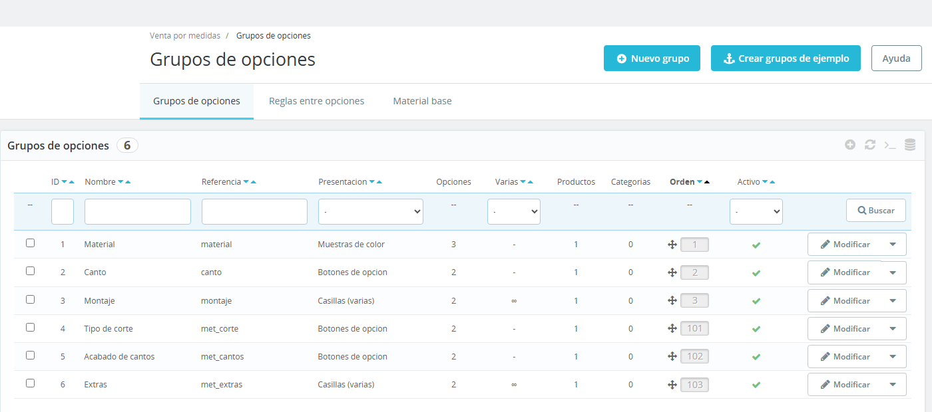This screenshot has width=932, height=412.
Task: Expand Modificar options arrow for Acabado de cantos
Action: 893,356
